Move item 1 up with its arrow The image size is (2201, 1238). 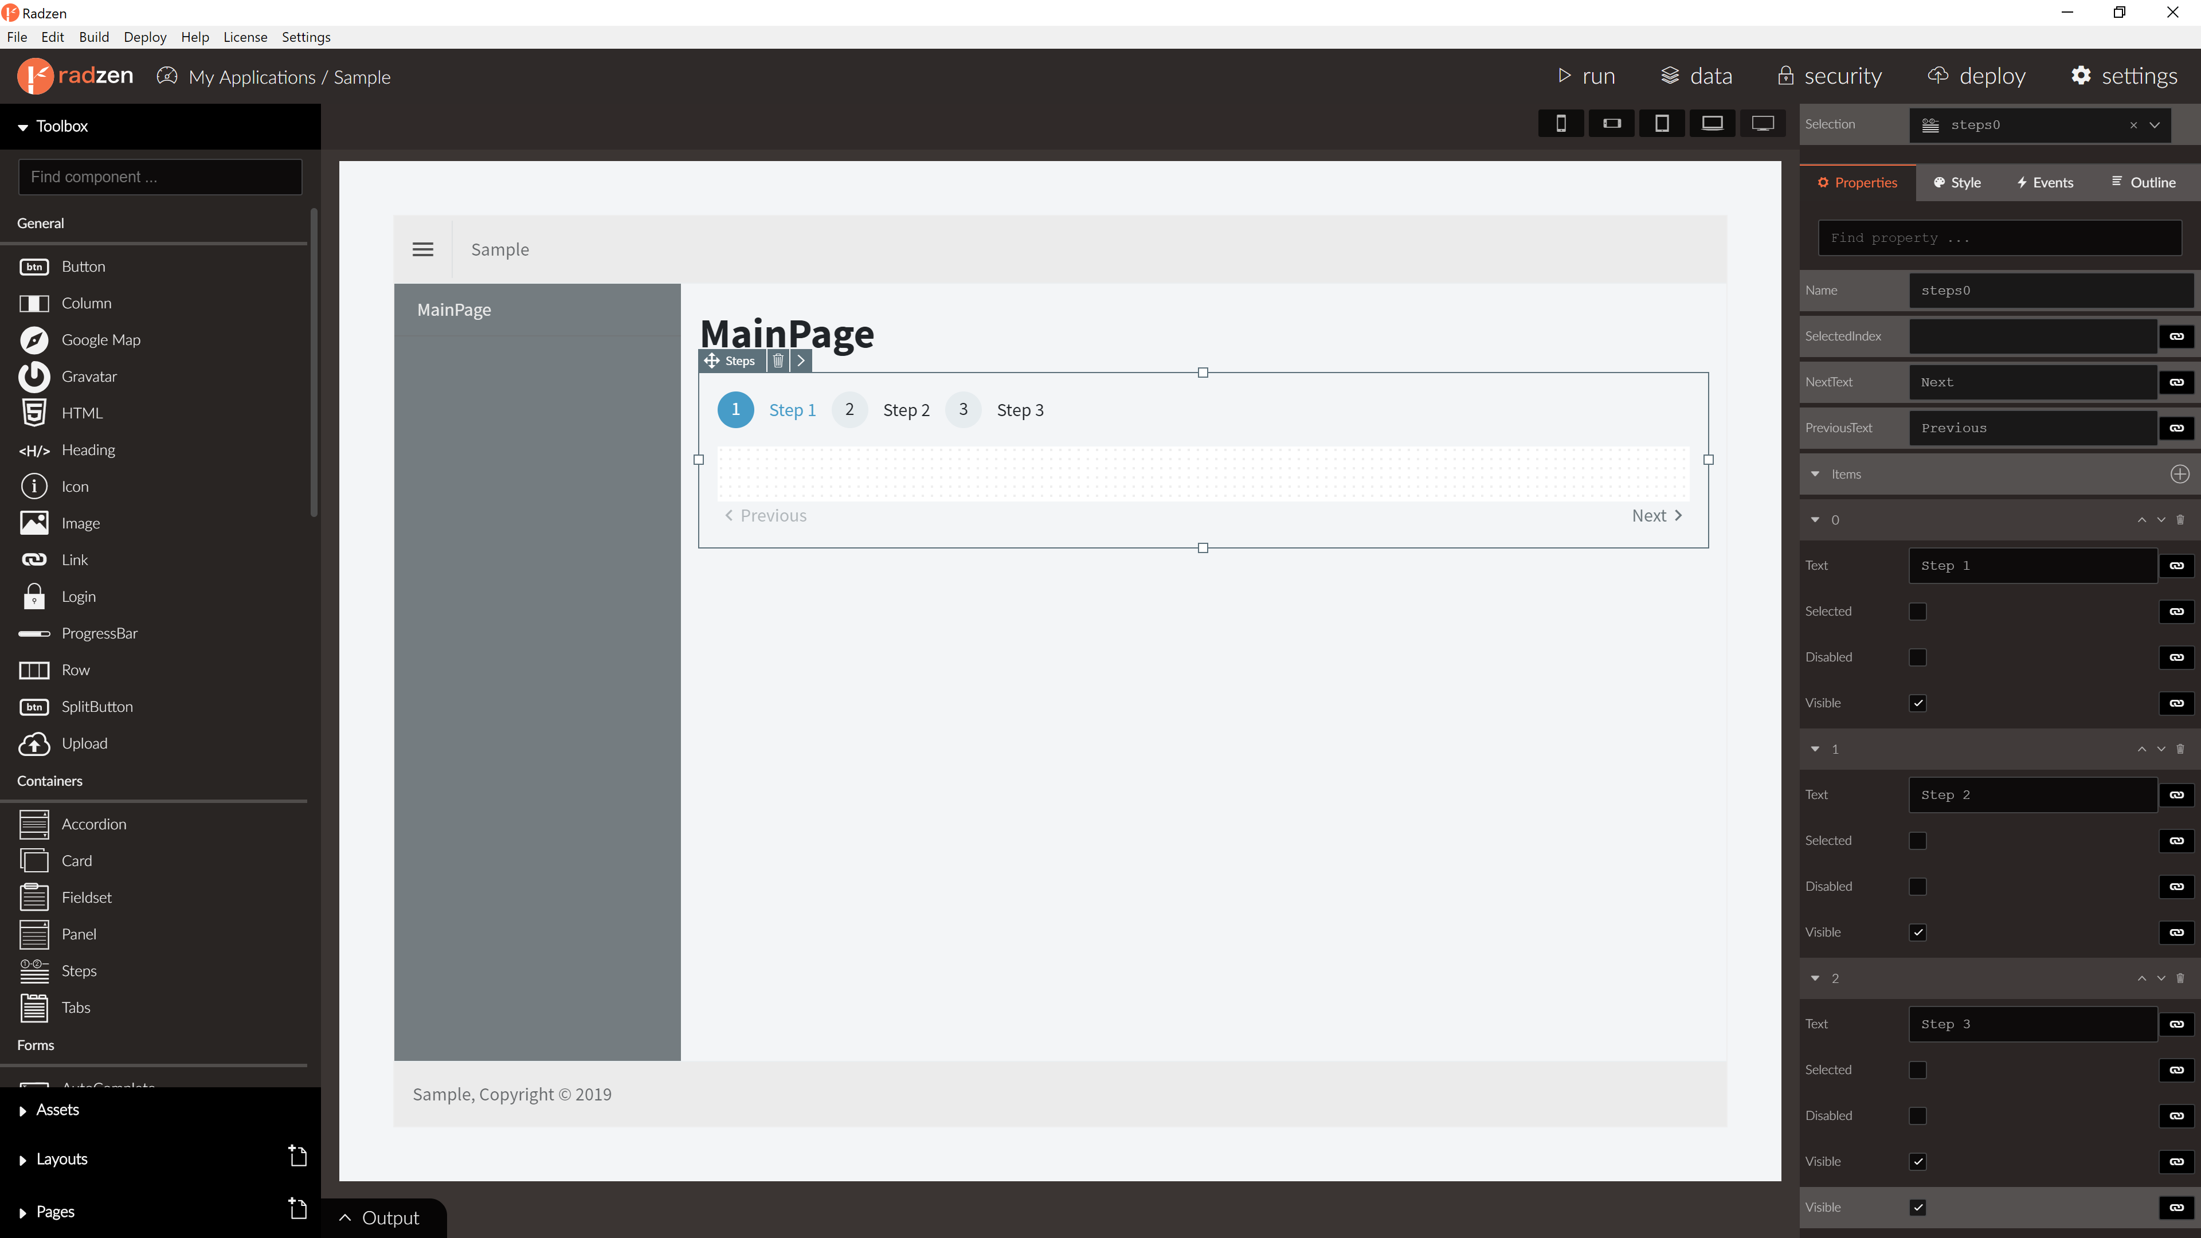(2141, 749)
